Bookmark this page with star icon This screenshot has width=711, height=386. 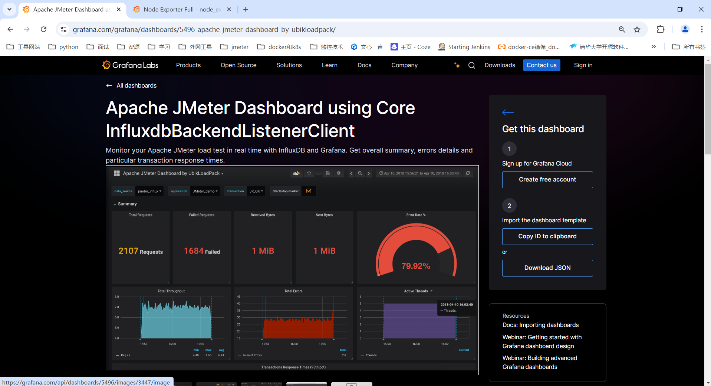637,29
